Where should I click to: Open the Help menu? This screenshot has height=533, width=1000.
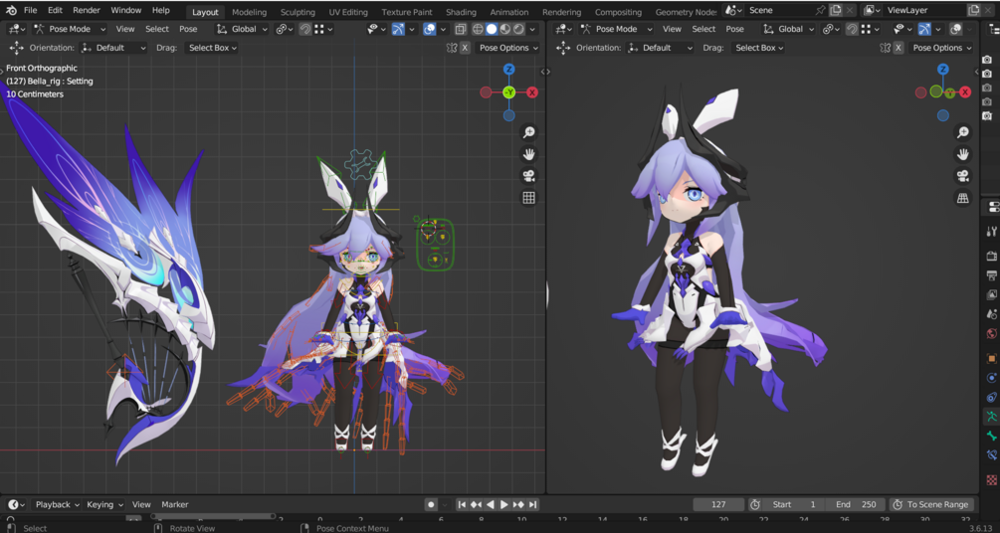tap(161, 10)
